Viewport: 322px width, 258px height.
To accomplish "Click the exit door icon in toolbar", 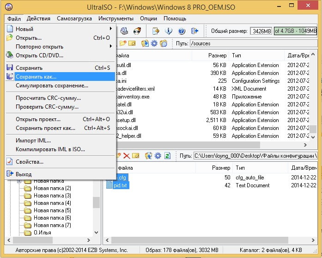I will point(194,31).
